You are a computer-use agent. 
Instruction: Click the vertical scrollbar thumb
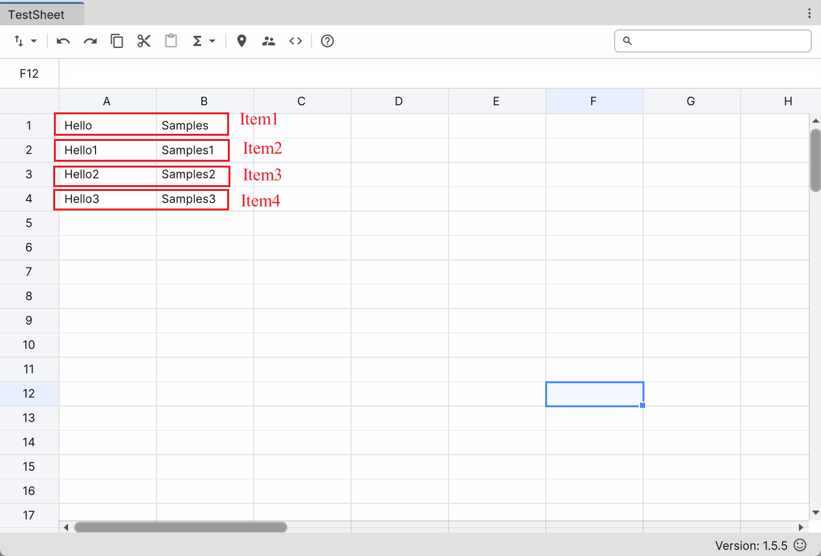point(816,160)
